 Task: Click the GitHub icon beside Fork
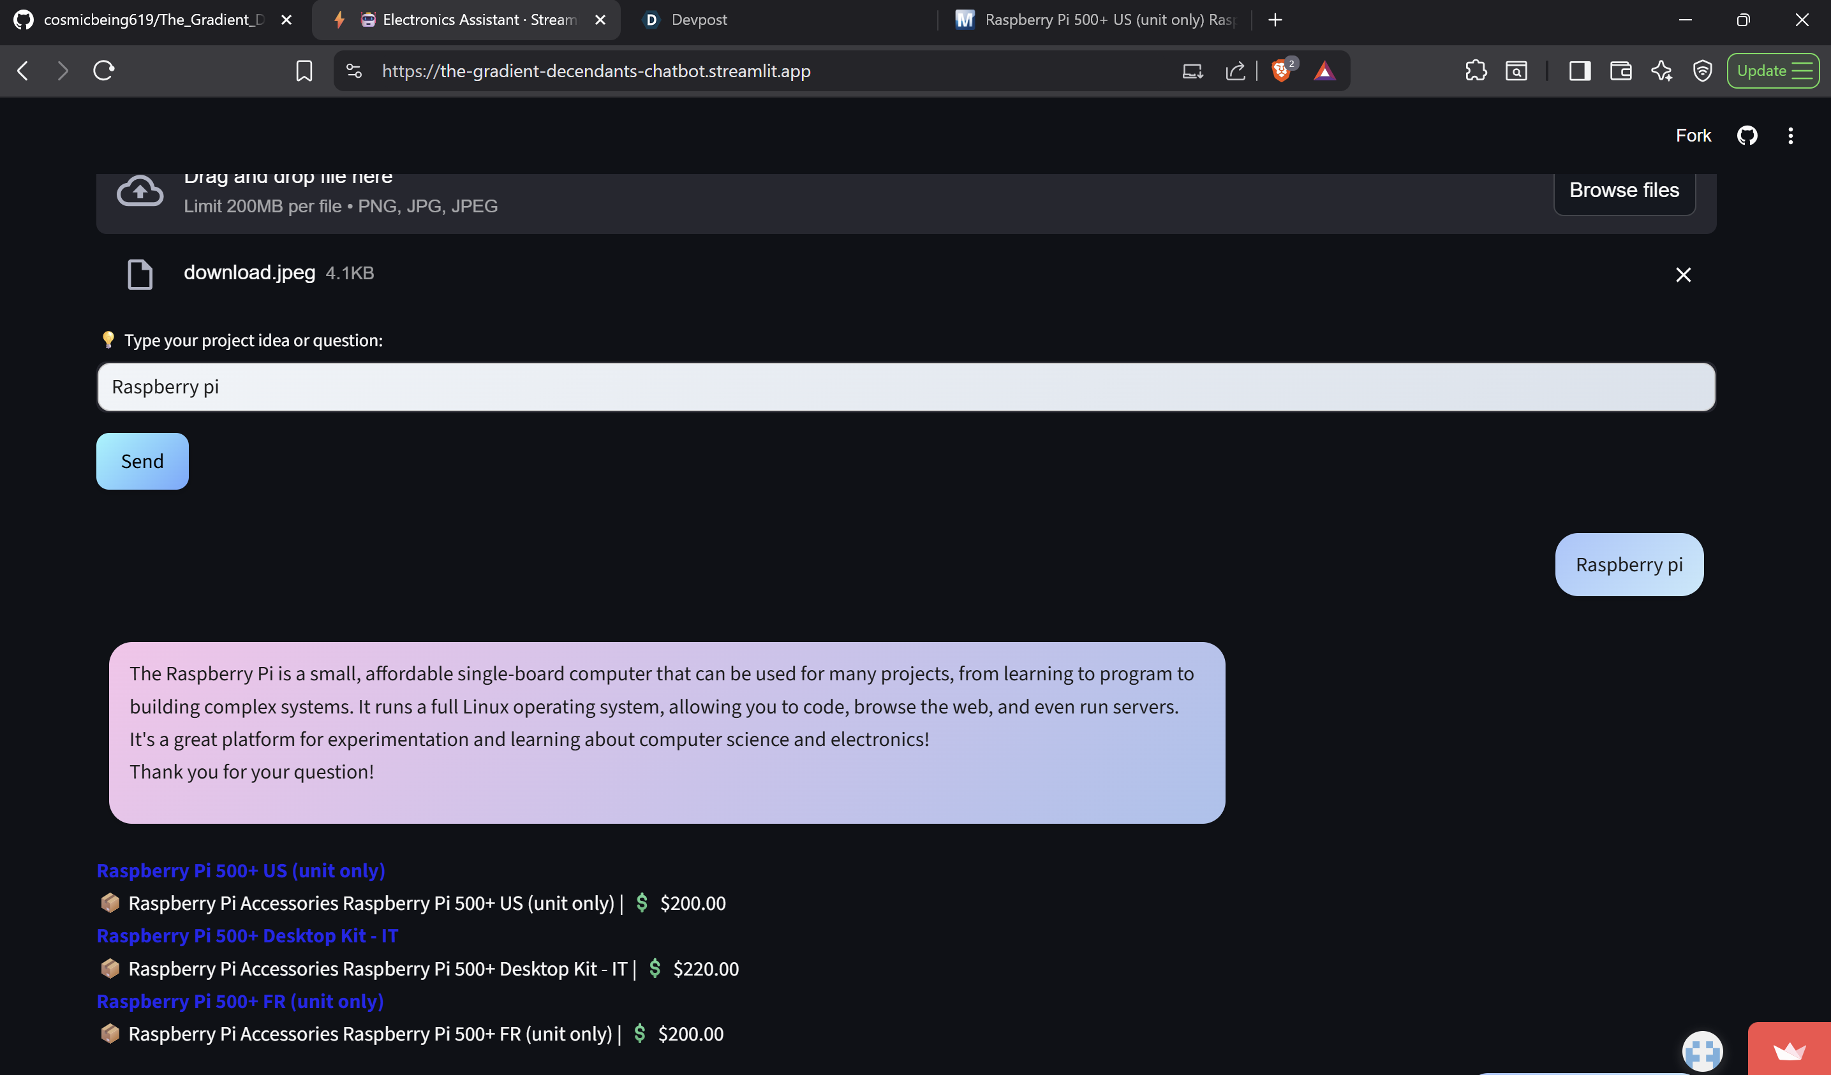[x=1747, y=136]
